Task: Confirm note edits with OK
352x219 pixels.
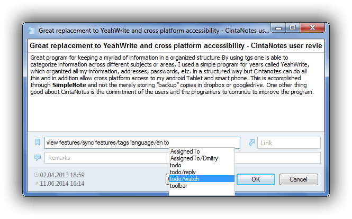Action: (256, 179)
